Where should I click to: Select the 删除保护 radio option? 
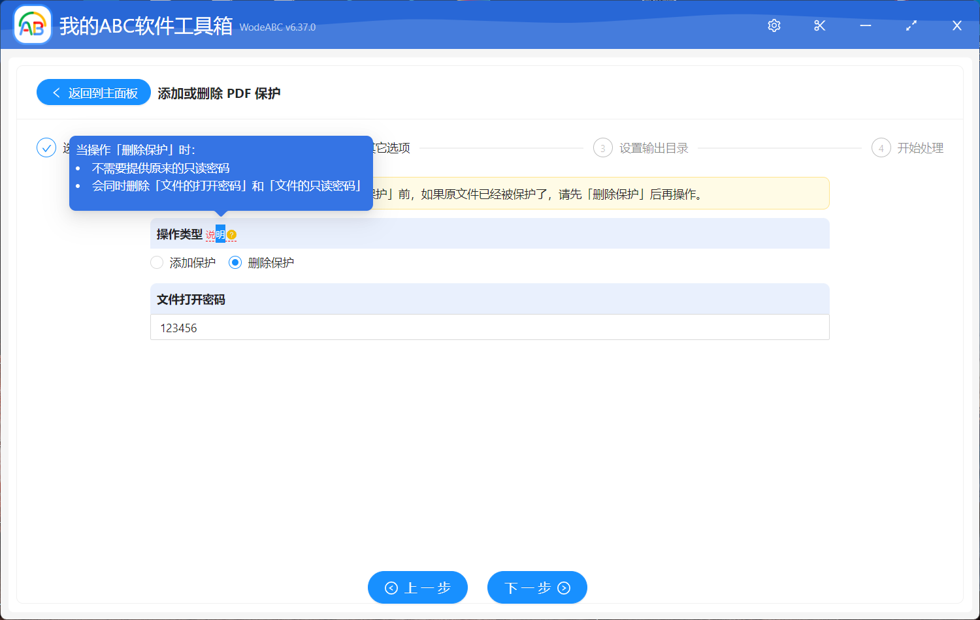[235, 262]
